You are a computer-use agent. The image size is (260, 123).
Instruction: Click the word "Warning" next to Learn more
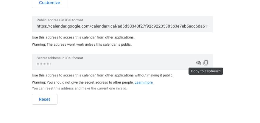point(38,82)
